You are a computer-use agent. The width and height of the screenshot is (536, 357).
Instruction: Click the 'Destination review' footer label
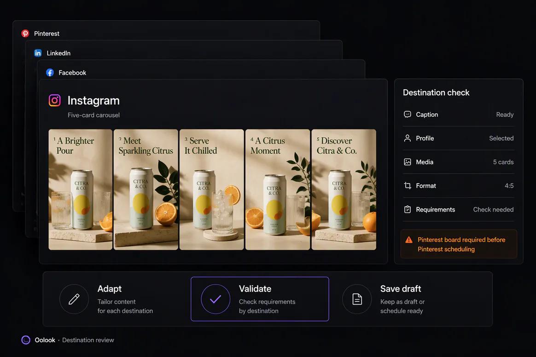click(x=88, y=340)
